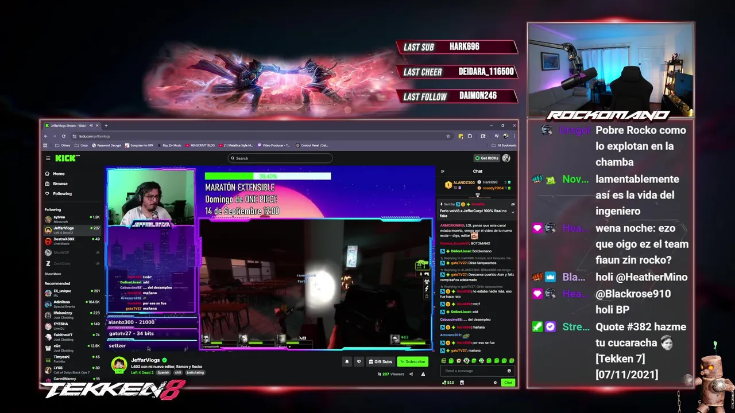Open offline channel ZackGara

coord(72,263)
